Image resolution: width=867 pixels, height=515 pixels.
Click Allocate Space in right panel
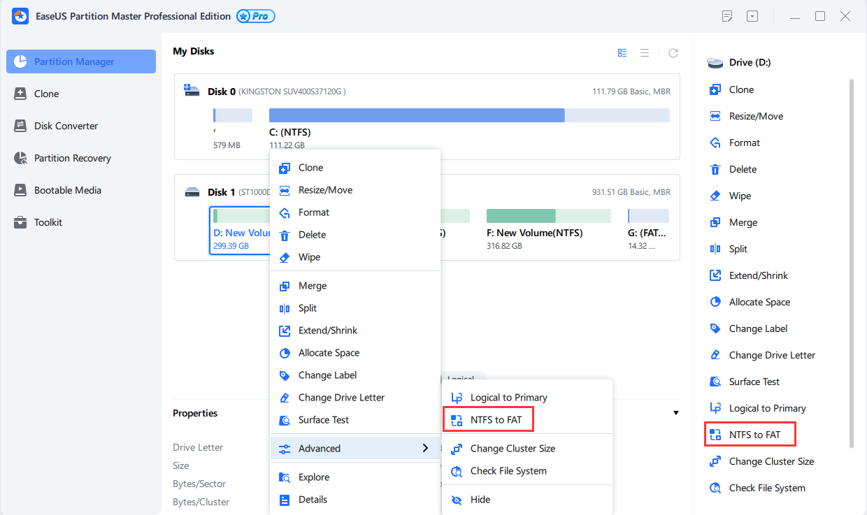coord(759,302)
